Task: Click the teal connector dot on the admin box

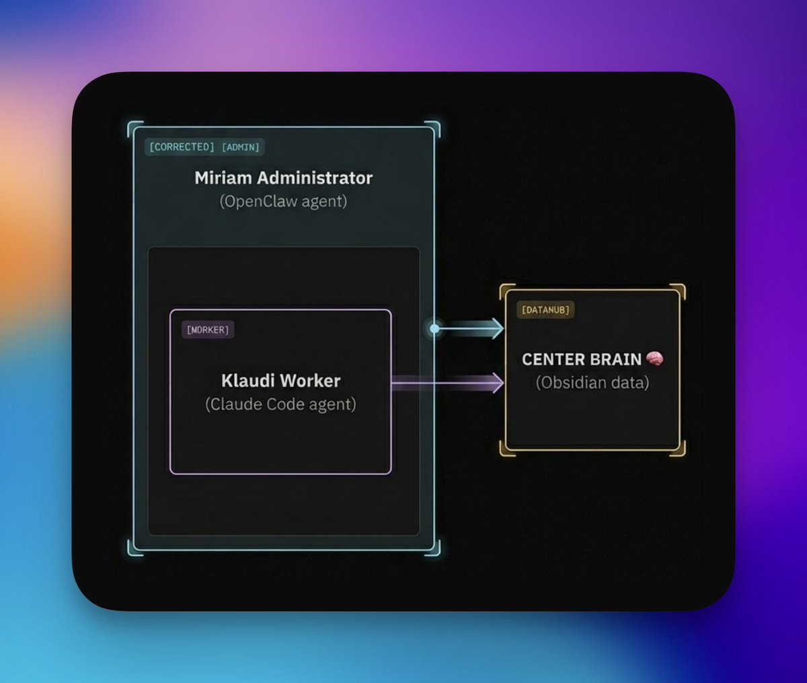Action: point(434,328)
